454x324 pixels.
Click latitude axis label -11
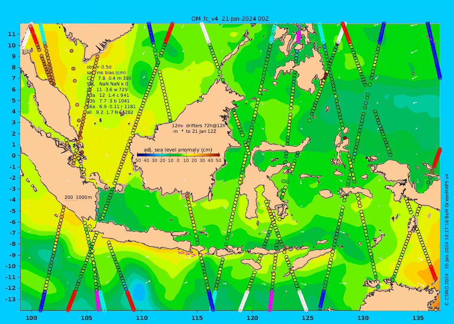click(11, 277)
